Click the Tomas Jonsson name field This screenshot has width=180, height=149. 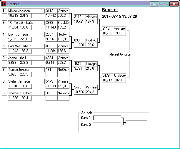point(26,70)
